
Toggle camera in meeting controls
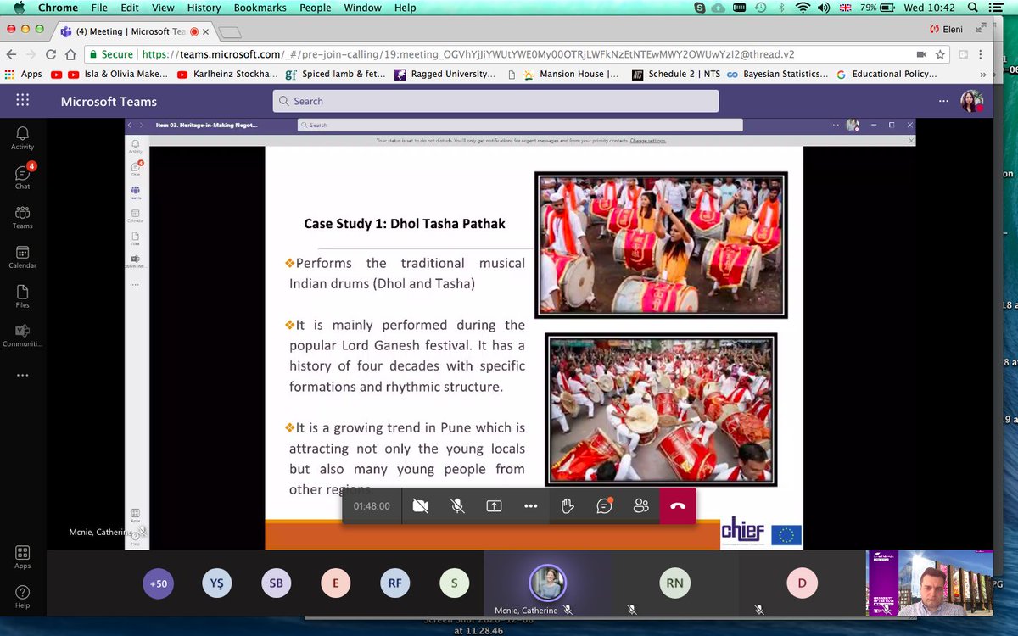point(420,505)
